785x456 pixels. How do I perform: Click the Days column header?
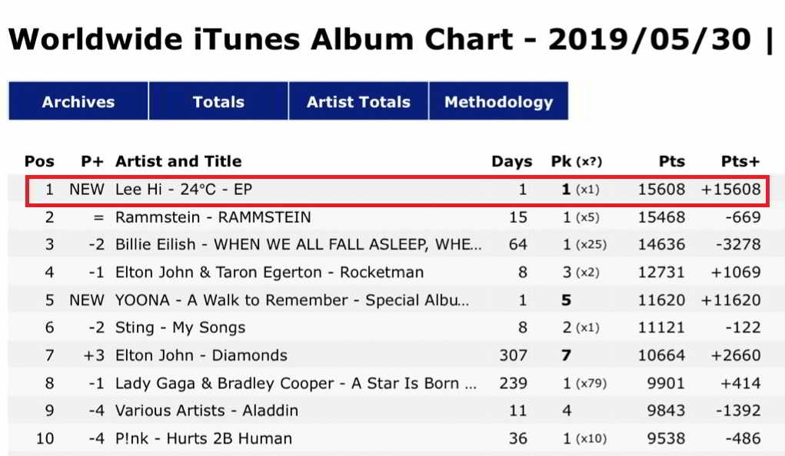(511, 161)
